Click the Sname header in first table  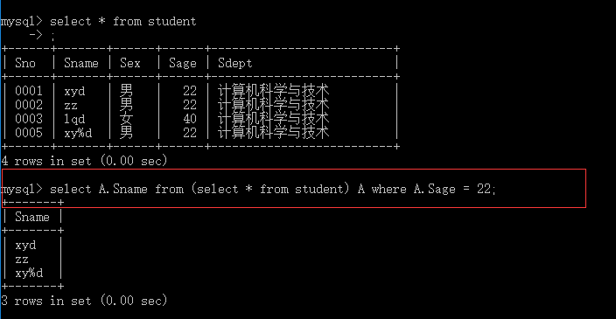pos(81,63)
